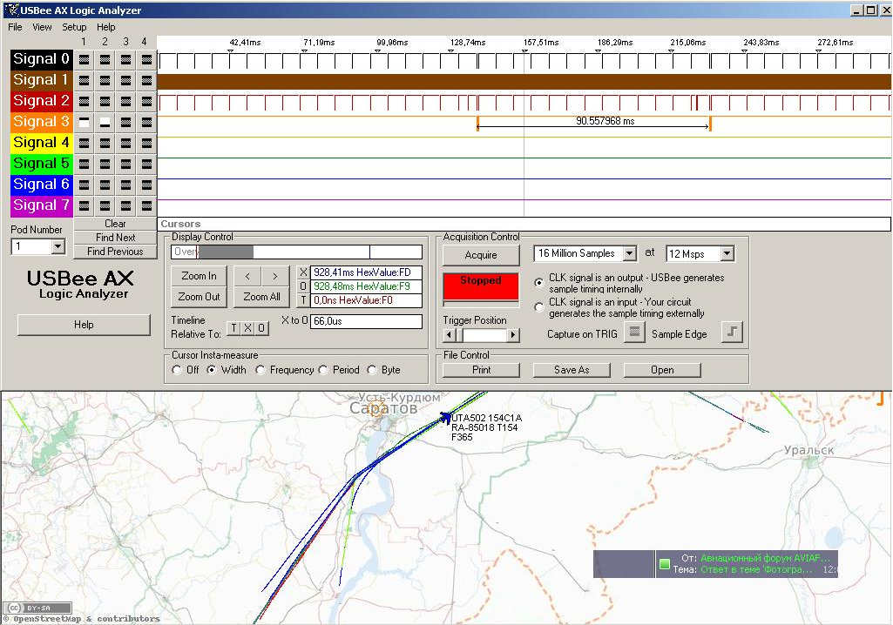Click Zoom In button
Image resolution: width=893 pixels, height=625 pixels.
tap(199, 276)
